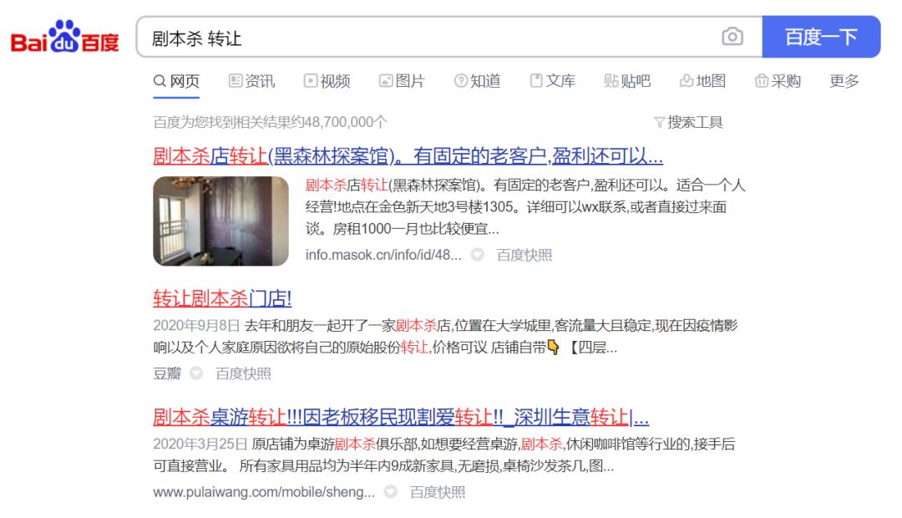Open the 黑森林探案馆 result title
Screen dimensions: 902x518
click(x=408, y=155)
